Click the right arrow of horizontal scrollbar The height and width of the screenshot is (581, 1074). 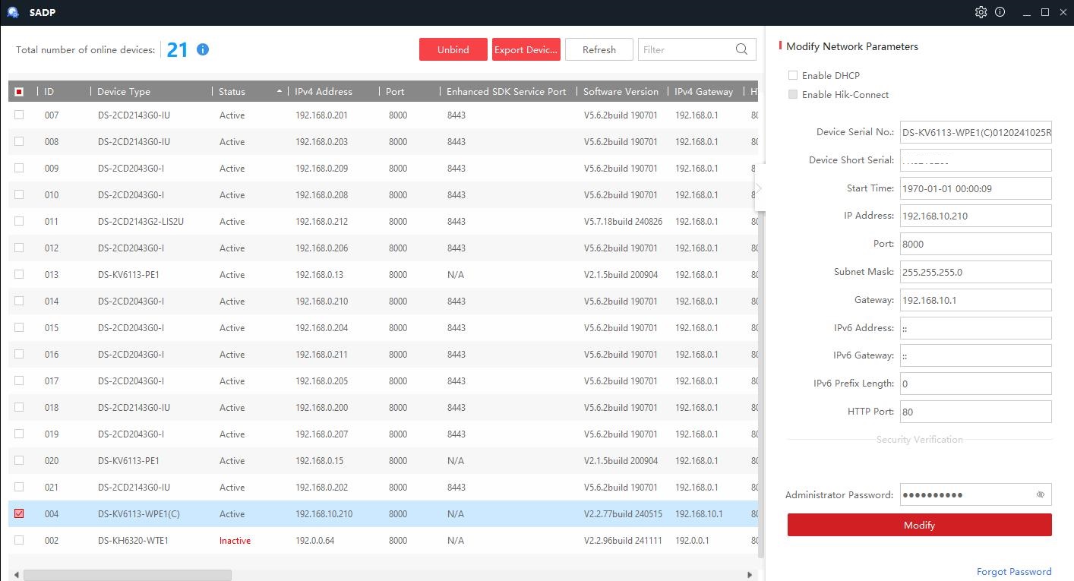coord(750,575)
